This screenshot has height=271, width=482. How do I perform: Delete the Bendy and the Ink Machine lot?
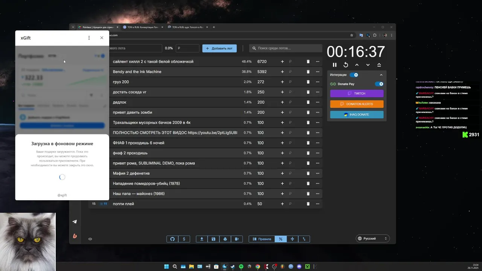[308, 72]
